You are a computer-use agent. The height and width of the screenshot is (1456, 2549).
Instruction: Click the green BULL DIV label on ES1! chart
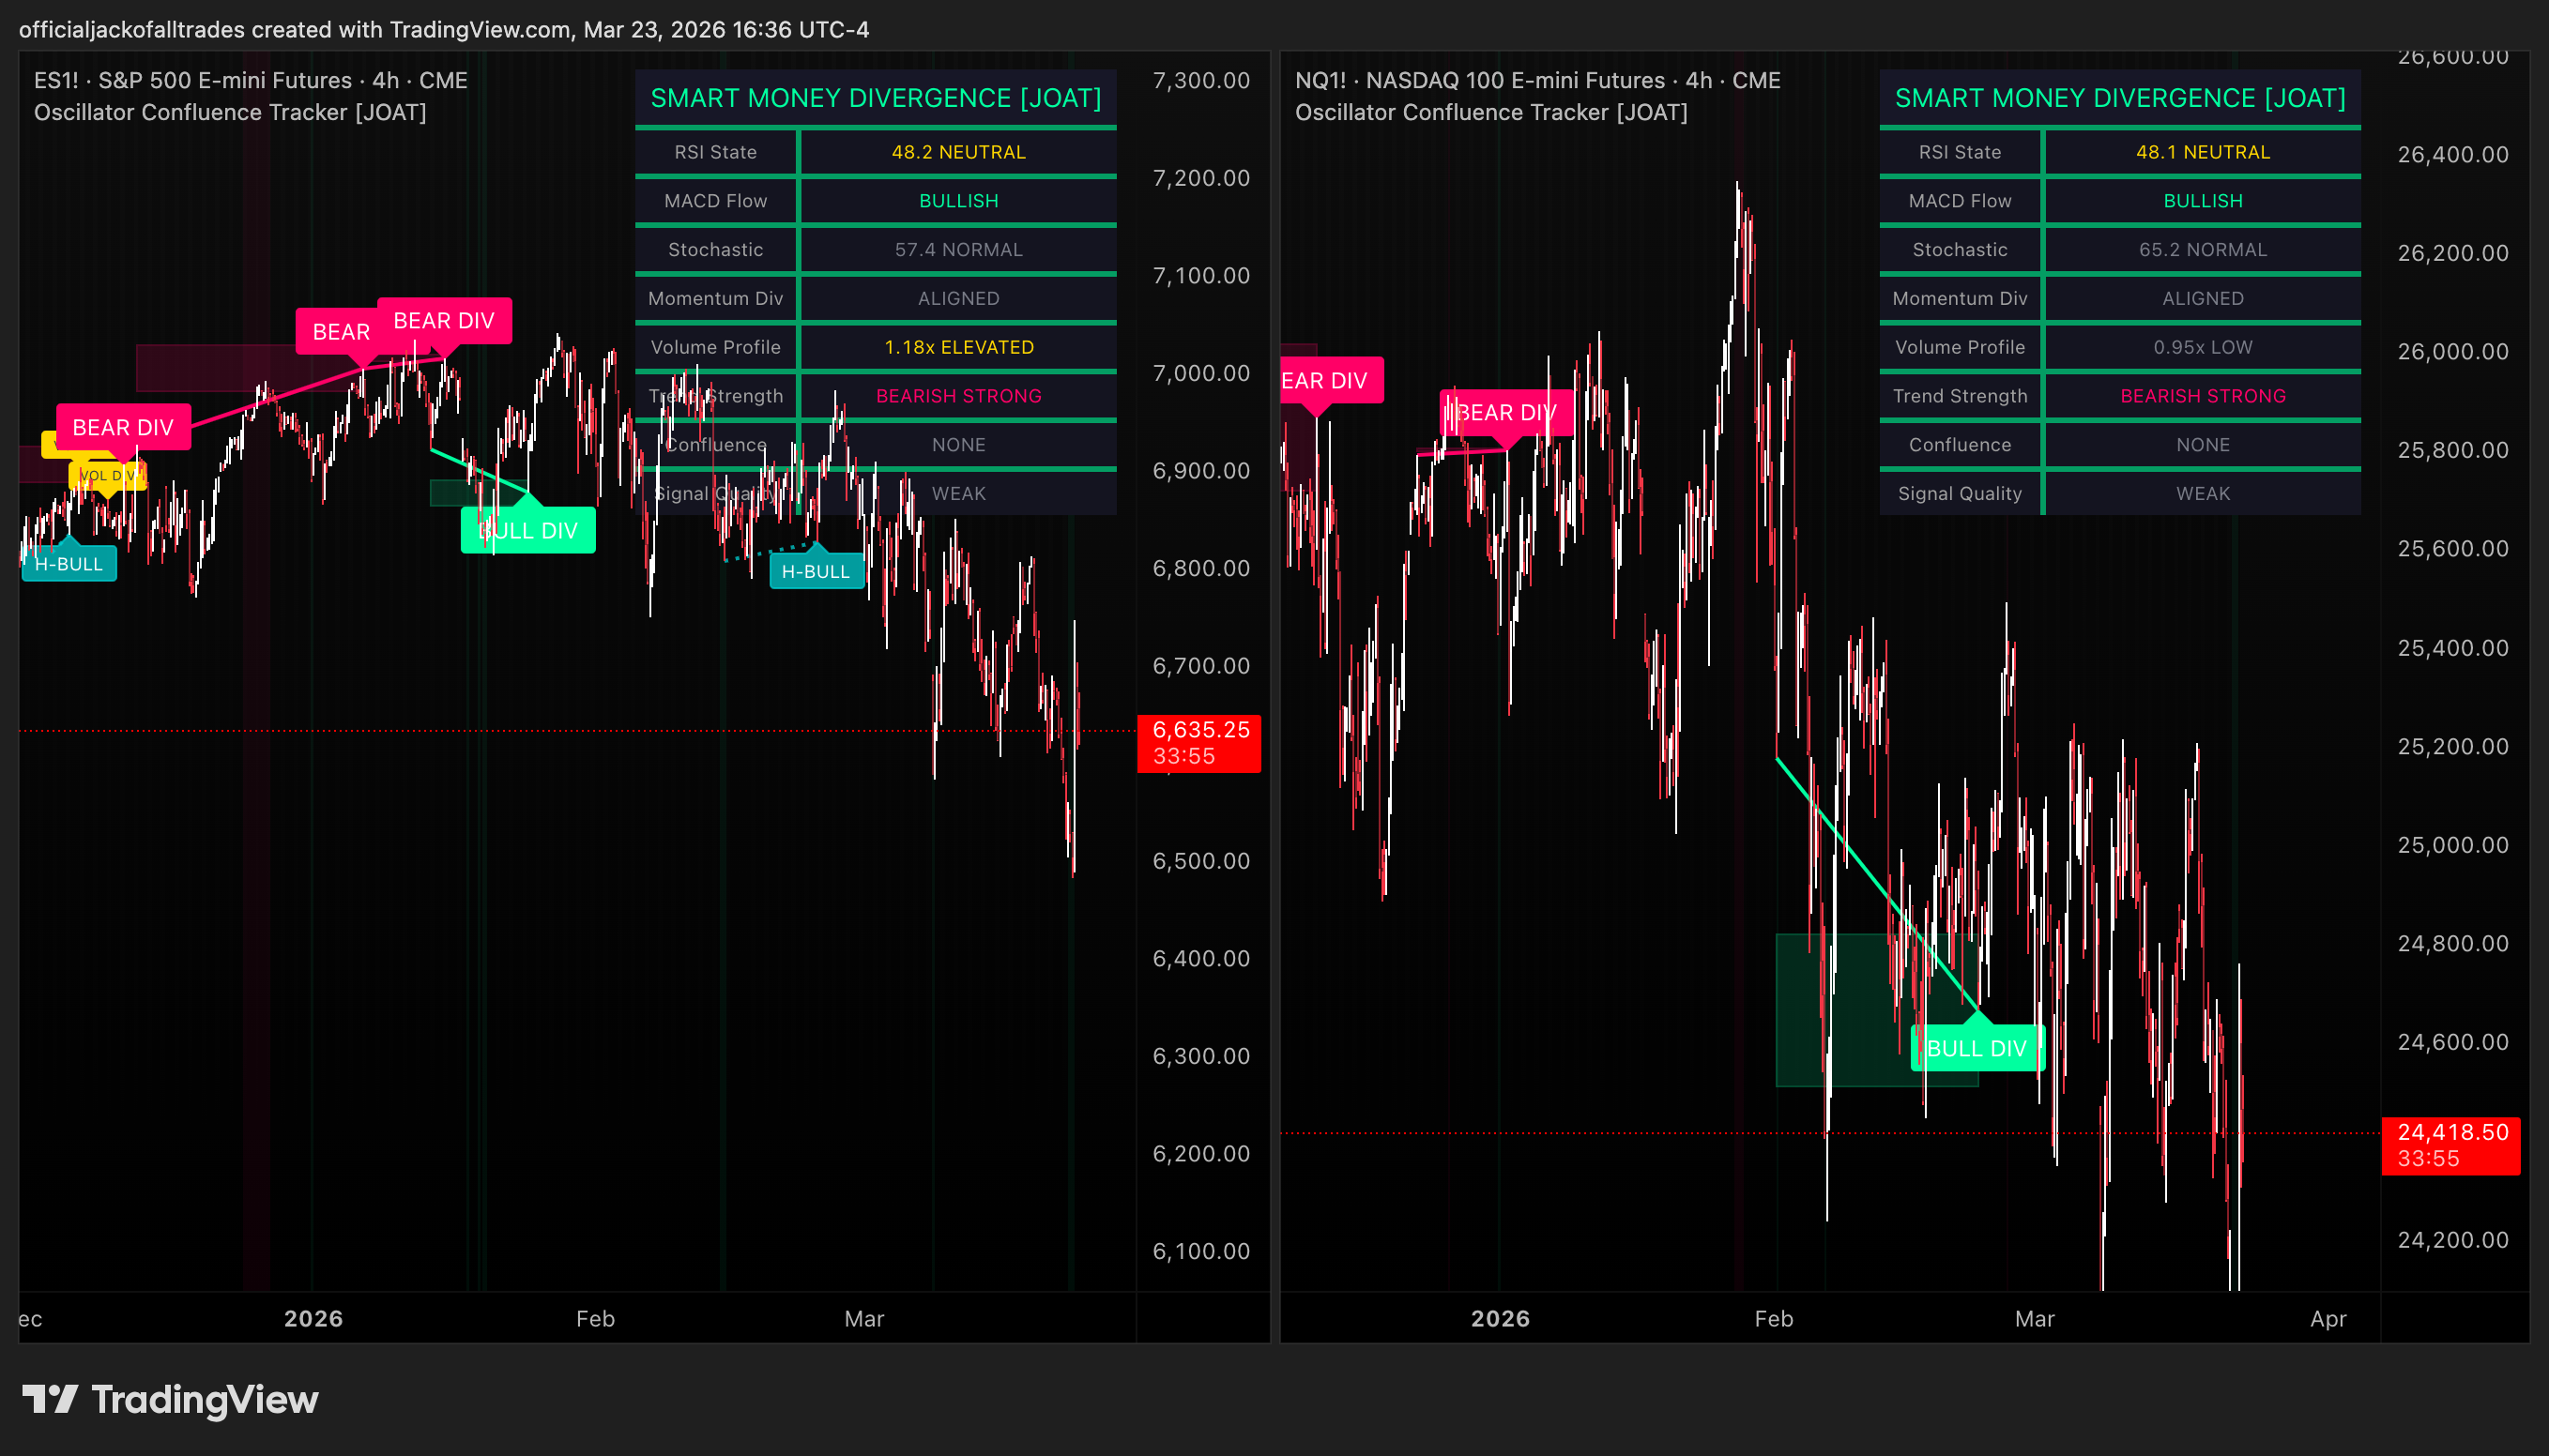coord(528,531)
